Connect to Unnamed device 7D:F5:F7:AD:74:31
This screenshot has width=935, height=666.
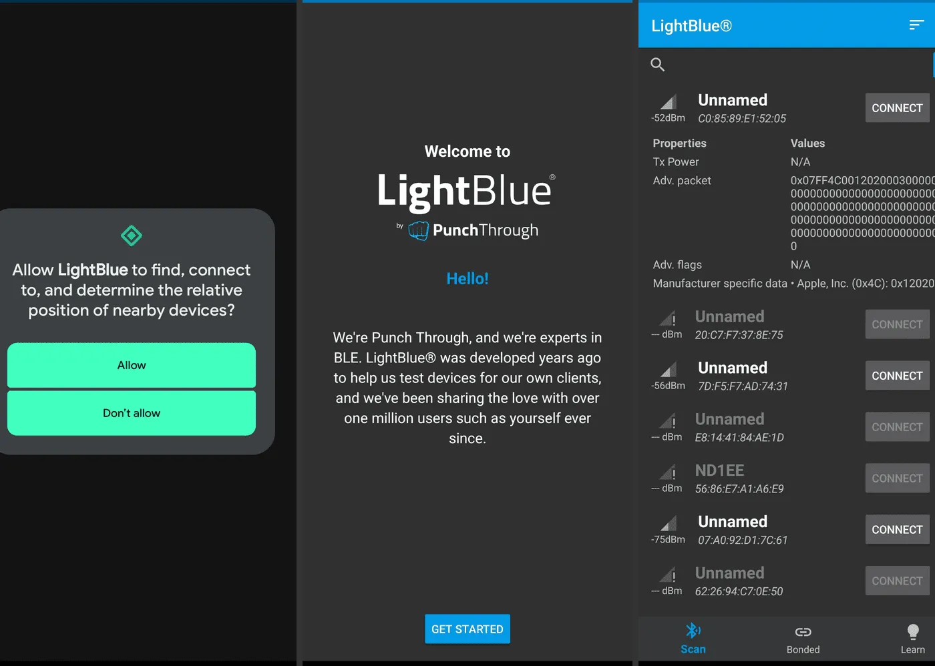pyautogui.click(x=897, y=375)
